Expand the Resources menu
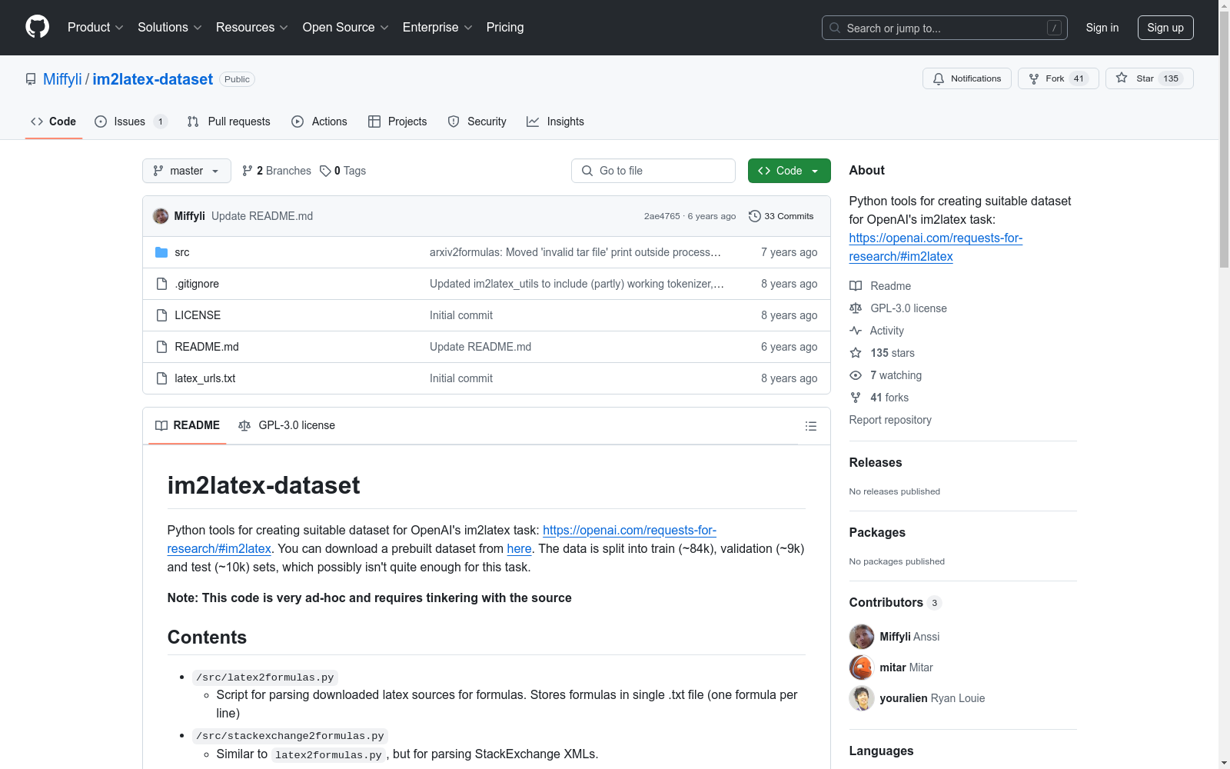Image resolution: width=1230 pixels, height=769 pixels. [252, 28]
